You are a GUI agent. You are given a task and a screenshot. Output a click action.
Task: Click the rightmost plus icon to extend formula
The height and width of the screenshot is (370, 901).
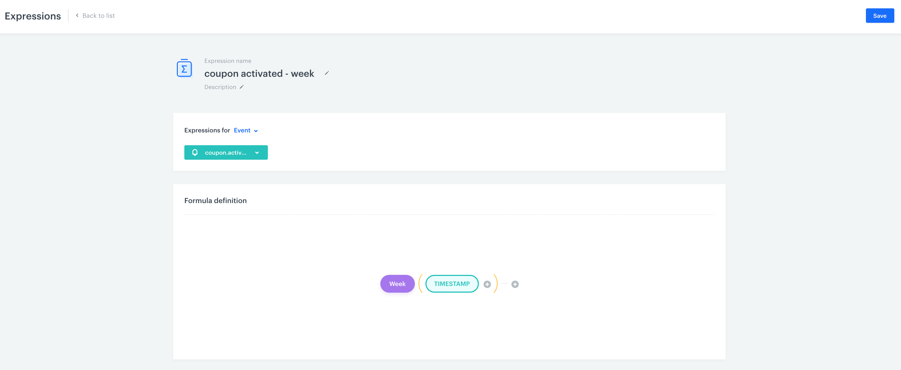[515, 284]
